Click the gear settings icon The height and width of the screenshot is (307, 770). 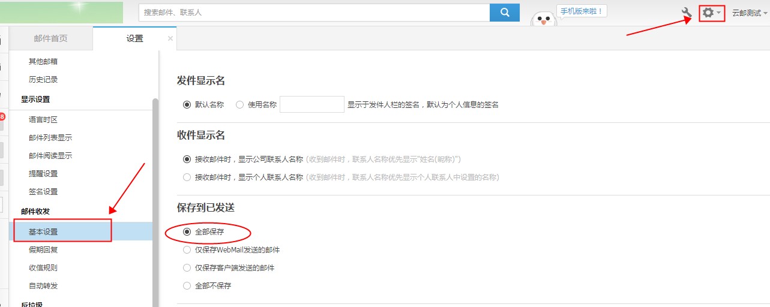[708, 13]
